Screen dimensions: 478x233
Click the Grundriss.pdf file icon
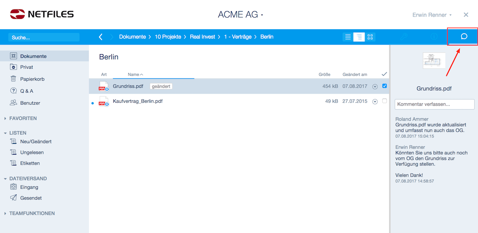[103, 86]
